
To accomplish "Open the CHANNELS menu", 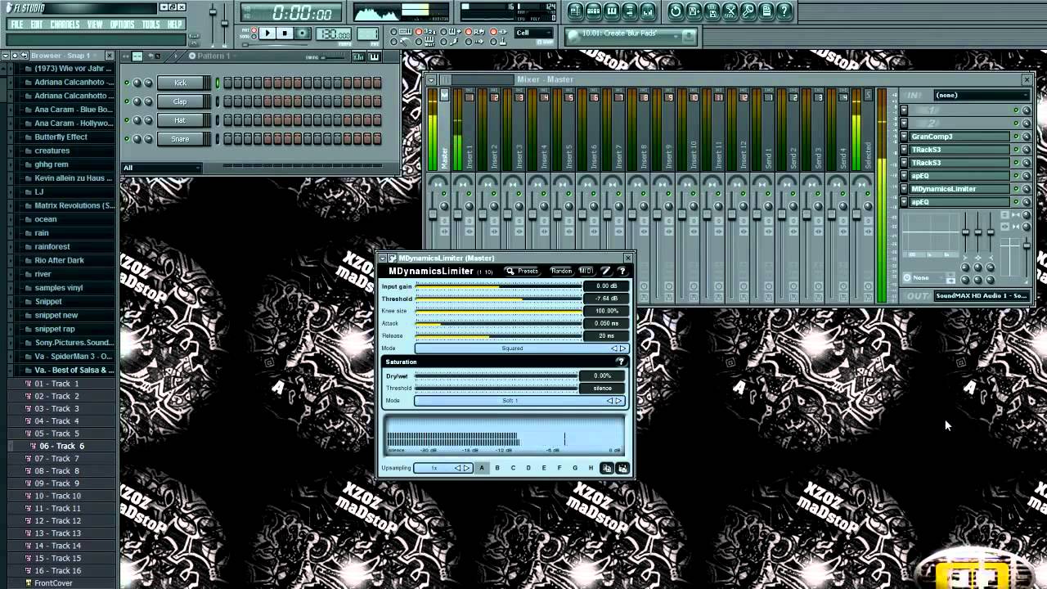I will 65,25.
